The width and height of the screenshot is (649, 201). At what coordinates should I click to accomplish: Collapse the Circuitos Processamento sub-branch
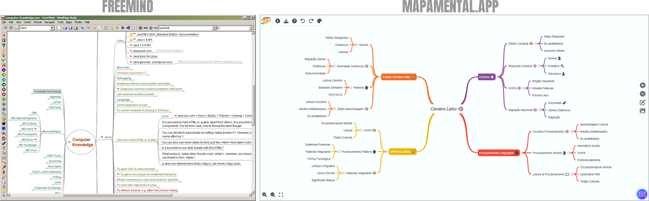pyautogui.click(x=571, y=131)
